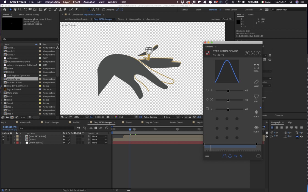
Task: Click Toggle Switches / Modes
Action: click(x=74, y=190)
